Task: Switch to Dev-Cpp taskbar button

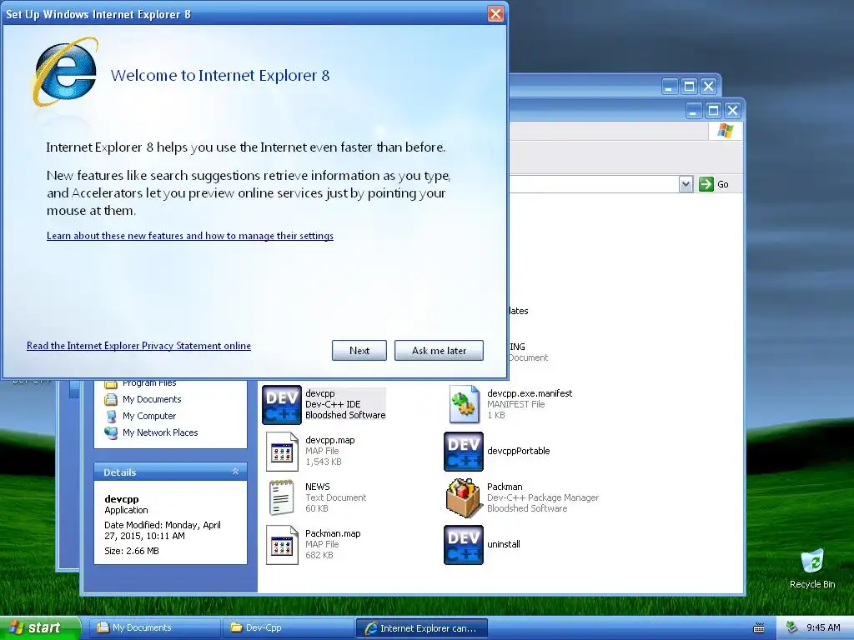Action: click(287, 627)
